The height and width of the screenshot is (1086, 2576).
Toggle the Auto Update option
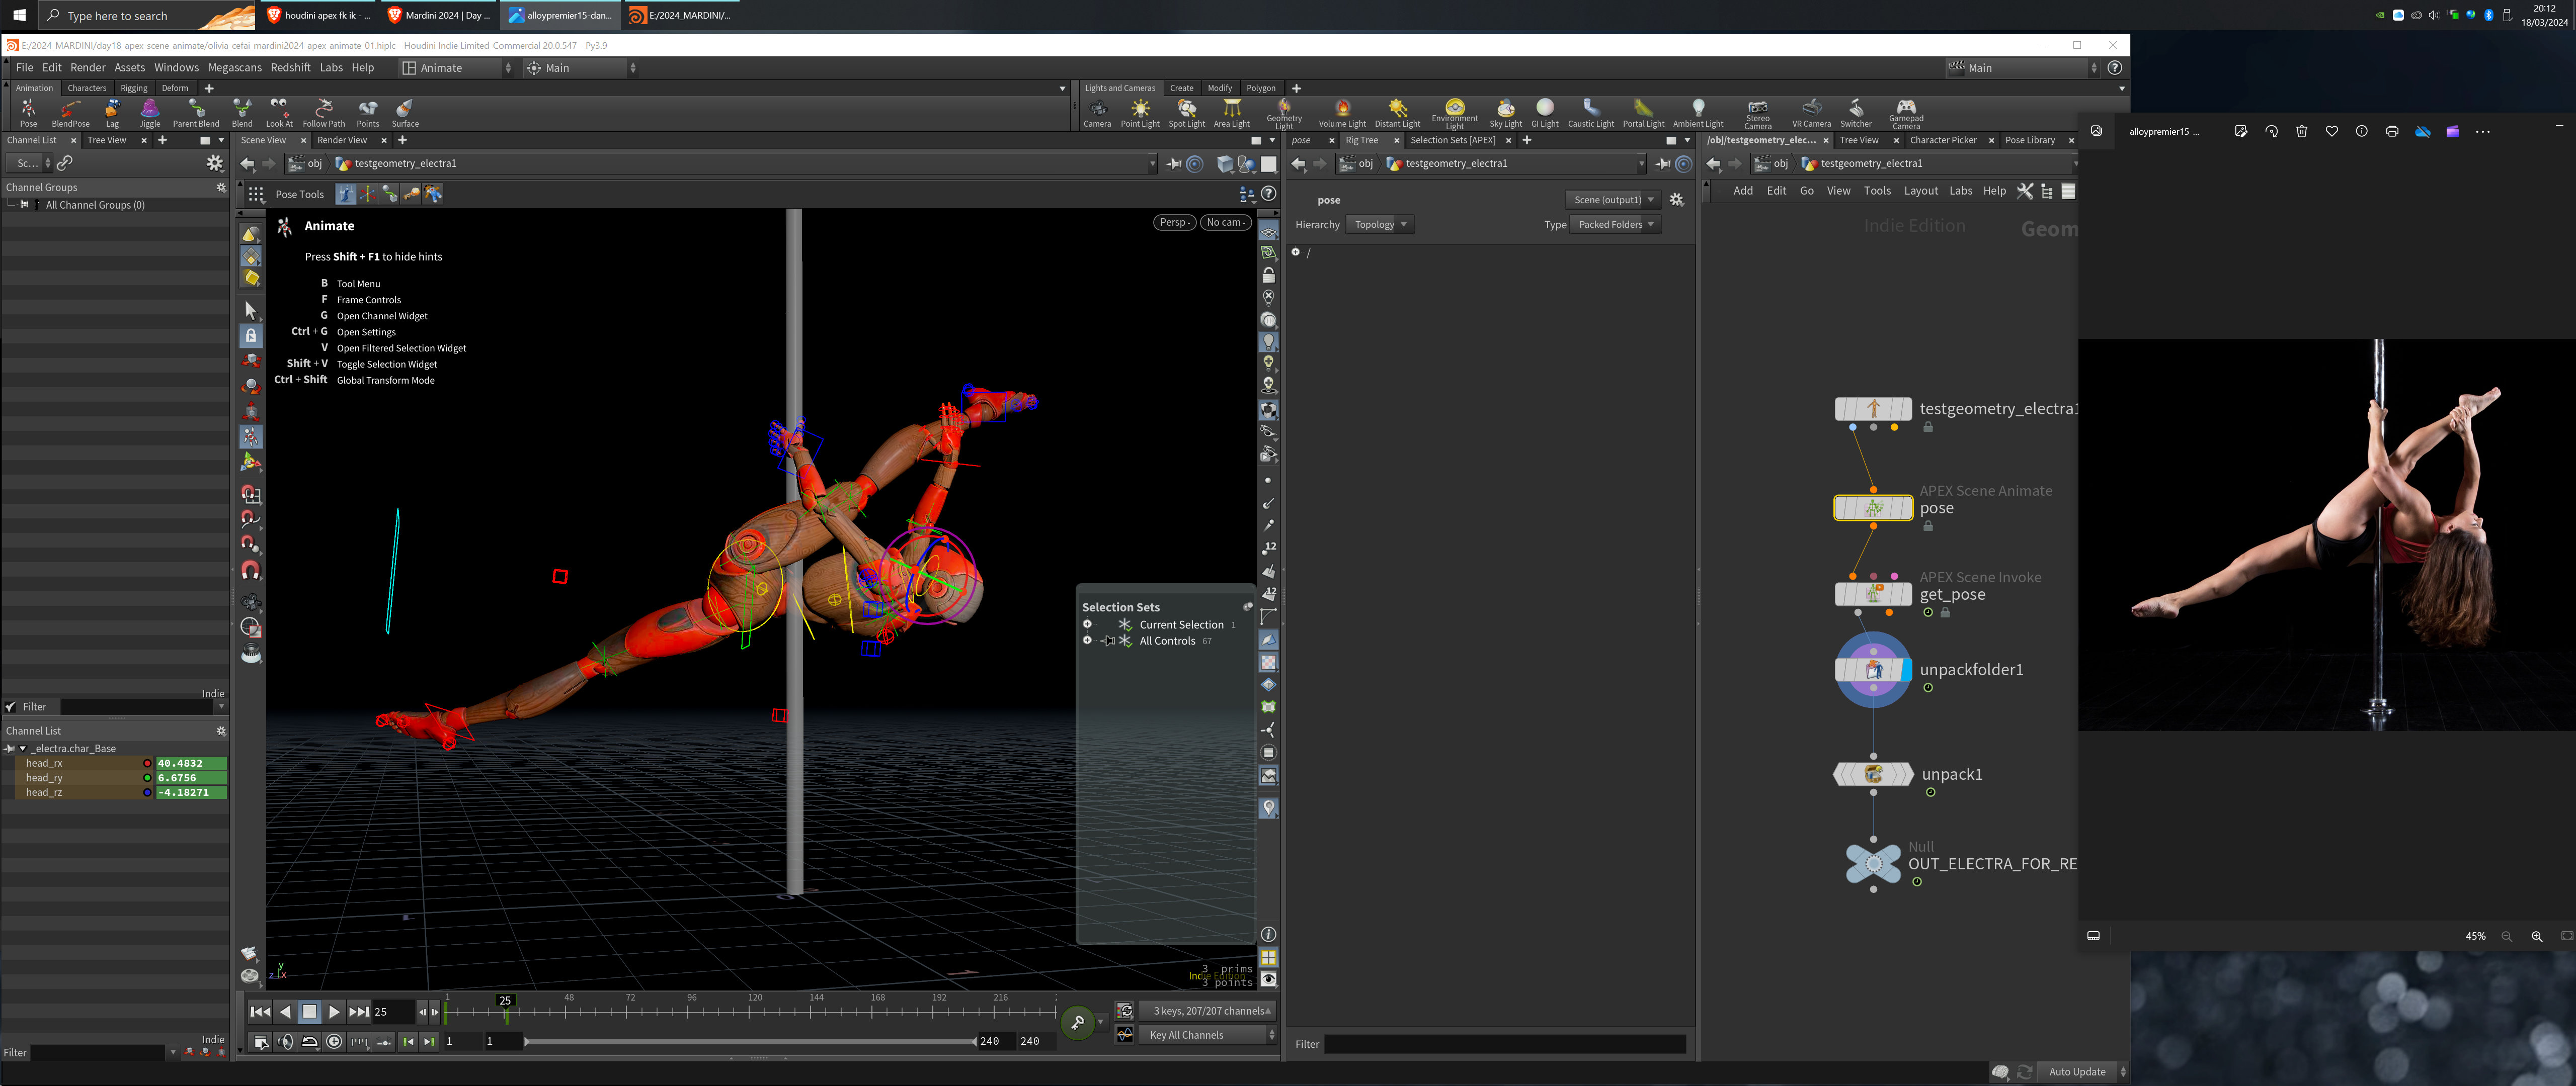click(x=2077, y=1072)
